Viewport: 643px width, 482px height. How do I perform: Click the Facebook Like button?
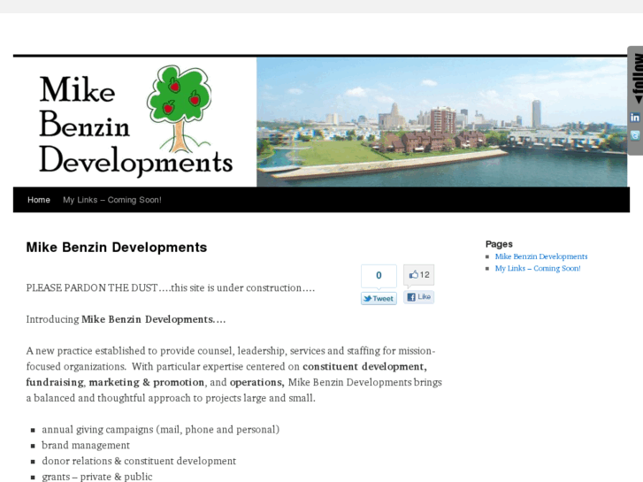click(418, 296)
